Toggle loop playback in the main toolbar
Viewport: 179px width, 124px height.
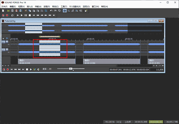point(12,15)
